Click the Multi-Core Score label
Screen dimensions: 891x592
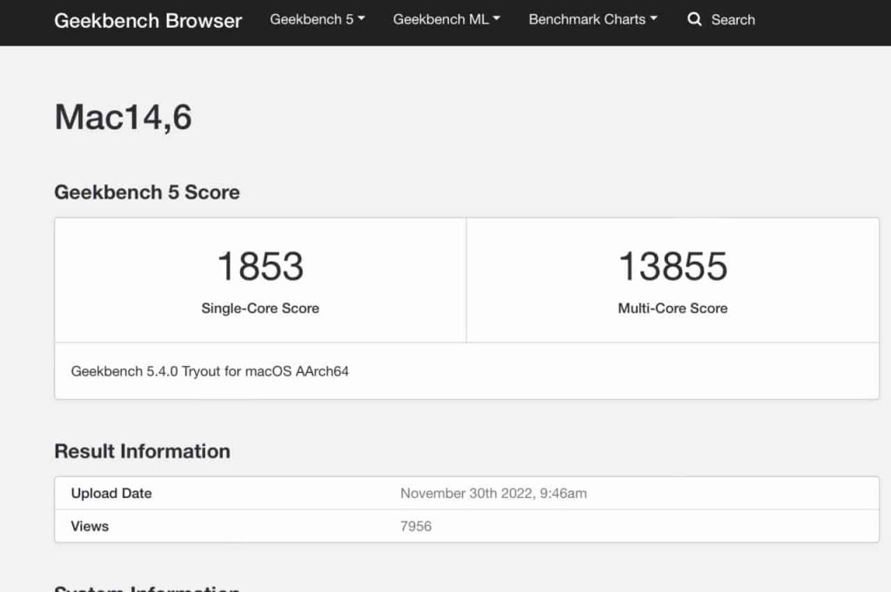coord(673,309)
